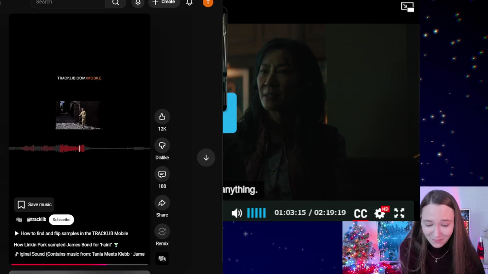Screen dimensions: 488x274
Task: Click the TRACKLIB.COM/MOBILE text in Short
Action: pyautogui.click(x=79, y=78)
